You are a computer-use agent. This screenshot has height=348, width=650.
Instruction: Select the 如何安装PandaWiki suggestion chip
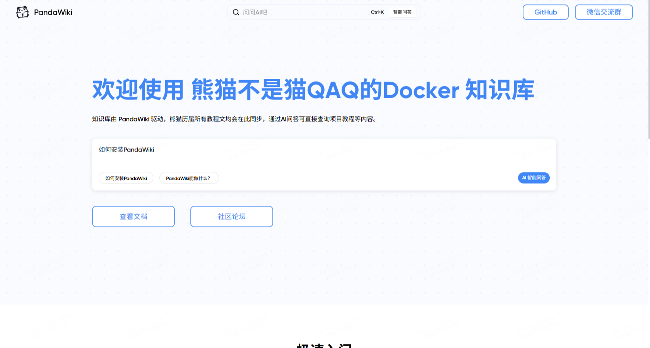(x=126, y=178)
